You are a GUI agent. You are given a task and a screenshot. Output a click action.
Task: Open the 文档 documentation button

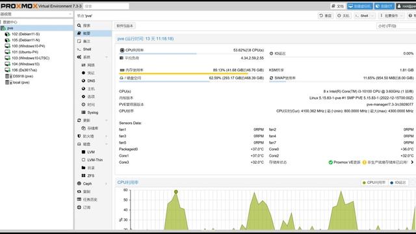[x=337, y=6]
